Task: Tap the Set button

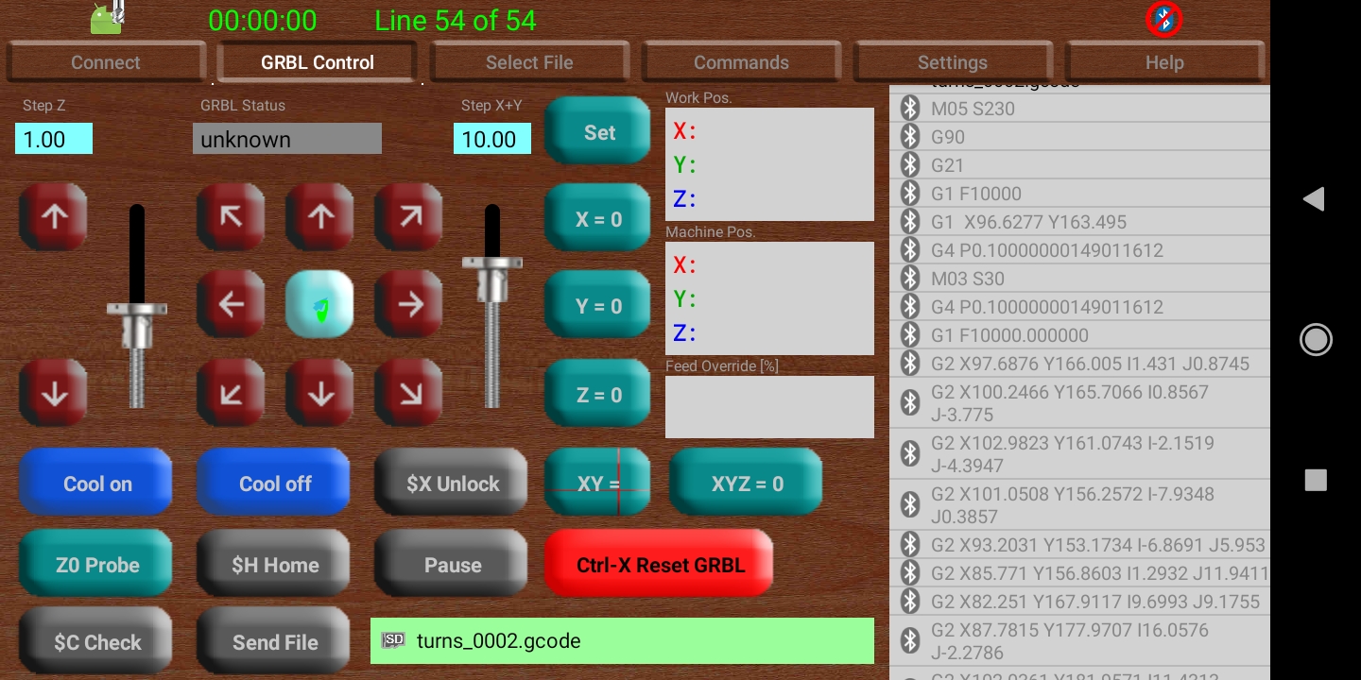Action: click(x=598, y=132)
